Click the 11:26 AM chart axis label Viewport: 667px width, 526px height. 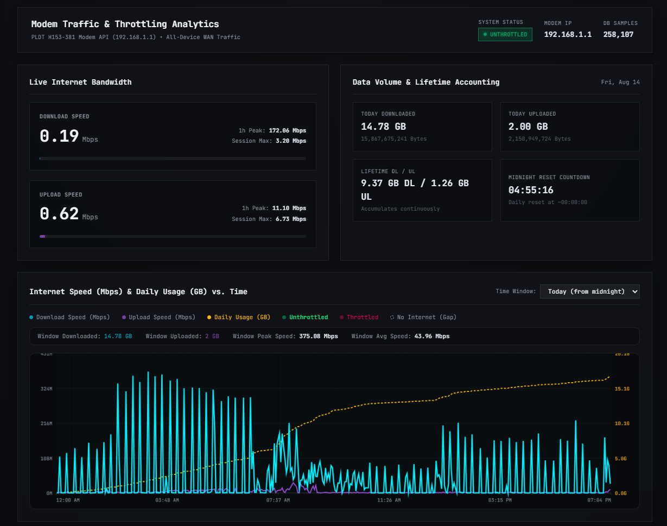(389, 500)
